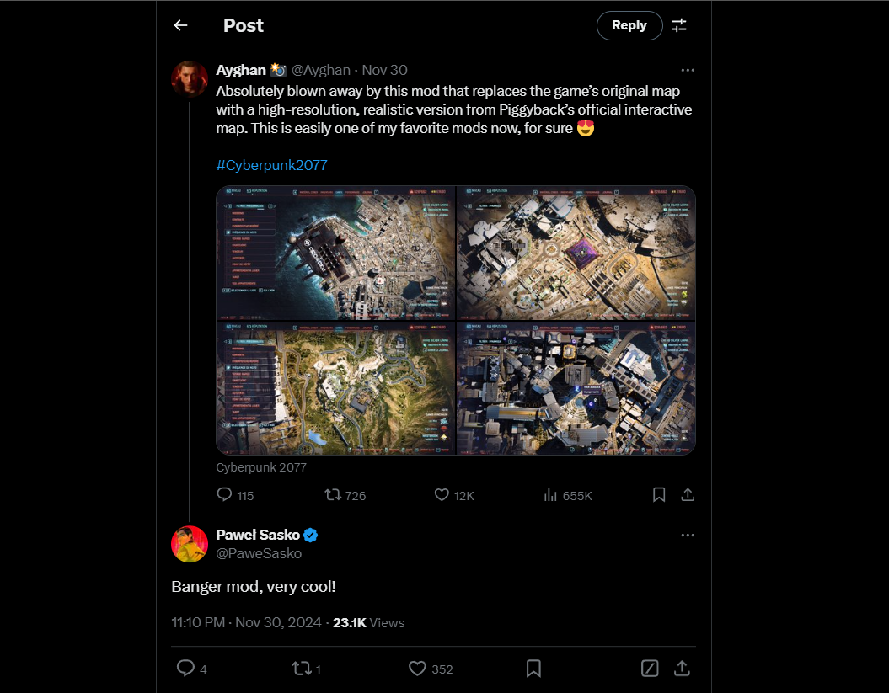Click the Reply button at top

pos(629,25)
